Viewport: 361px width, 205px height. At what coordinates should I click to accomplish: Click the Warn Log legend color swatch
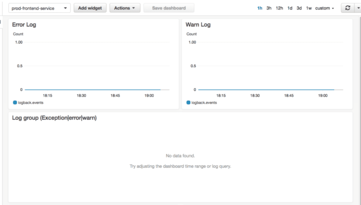pos(188,103)
